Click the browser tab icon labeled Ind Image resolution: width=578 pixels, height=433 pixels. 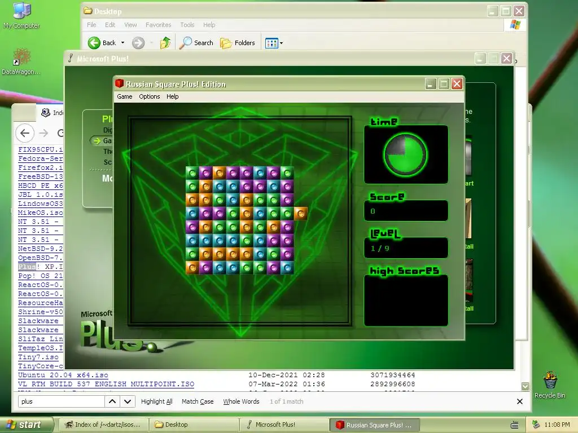coord(46,112)
